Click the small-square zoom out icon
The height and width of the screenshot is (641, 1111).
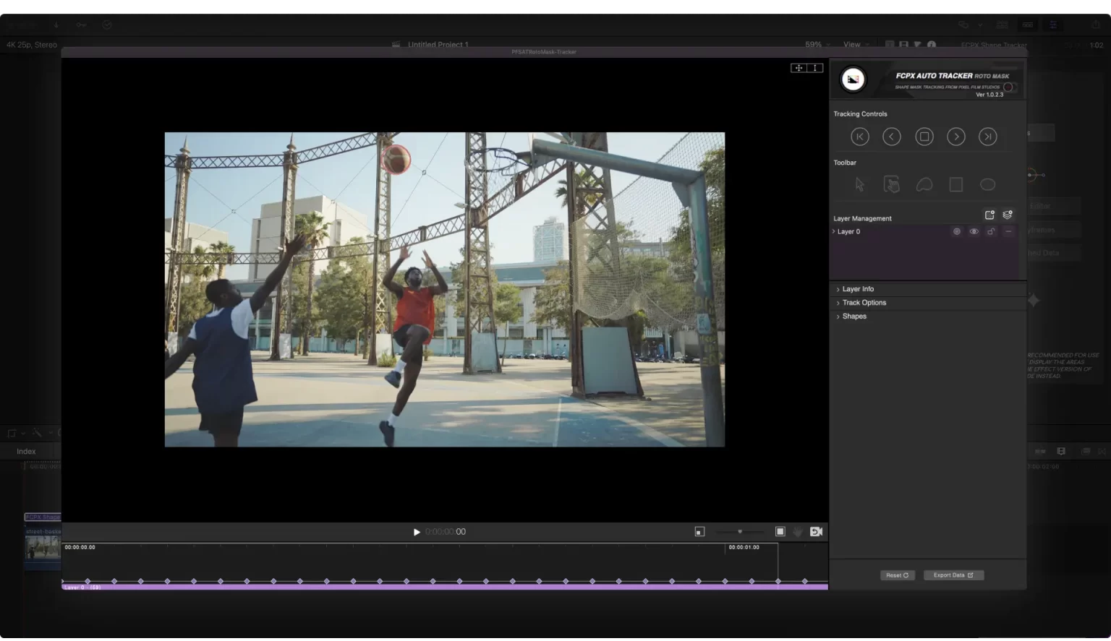coord(699,533)
